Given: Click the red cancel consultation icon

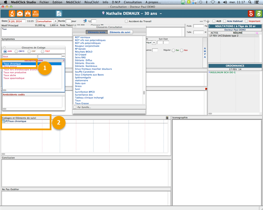Looking at the screenshot, I should pyautogui.click(x=251, y=13).
